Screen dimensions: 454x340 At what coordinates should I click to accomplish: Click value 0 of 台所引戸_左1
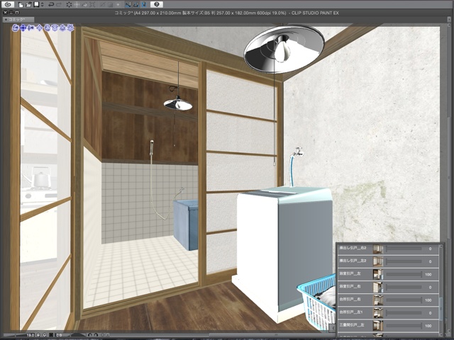(430, 313)
